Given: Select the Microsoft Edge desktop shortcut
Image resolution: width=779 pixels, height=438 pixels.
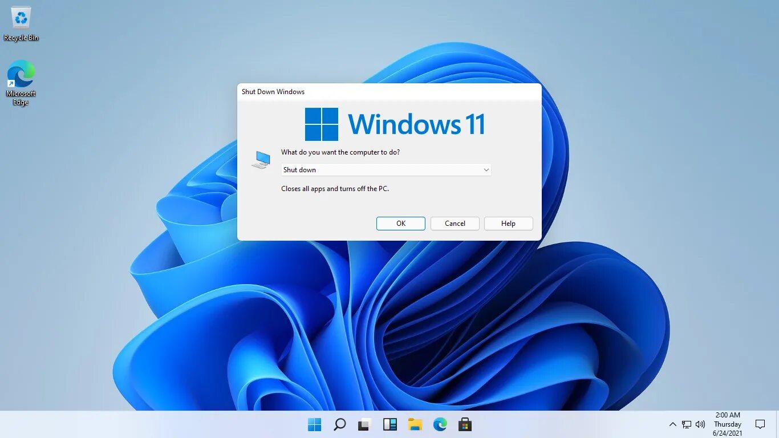Looking at the screenshot, I should 21,83.
